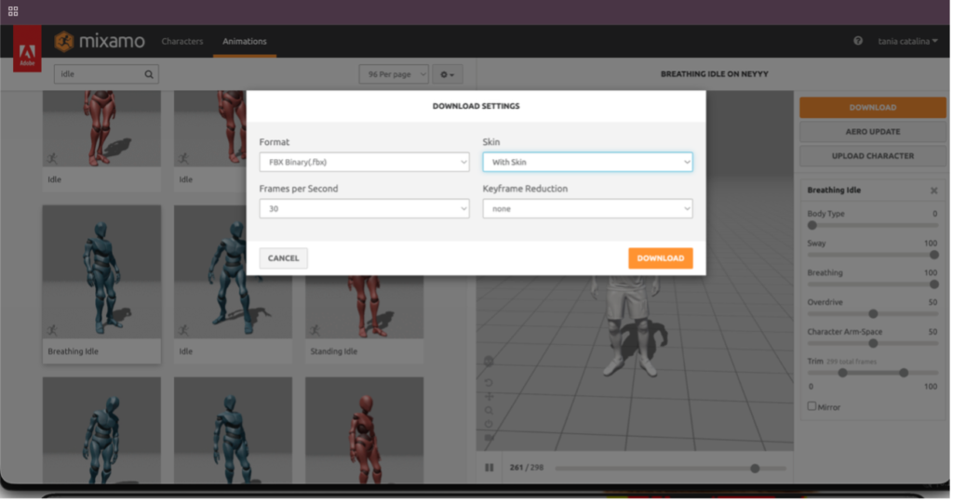Click the animation timeline scrubber handle

click(x=754, y=468)
